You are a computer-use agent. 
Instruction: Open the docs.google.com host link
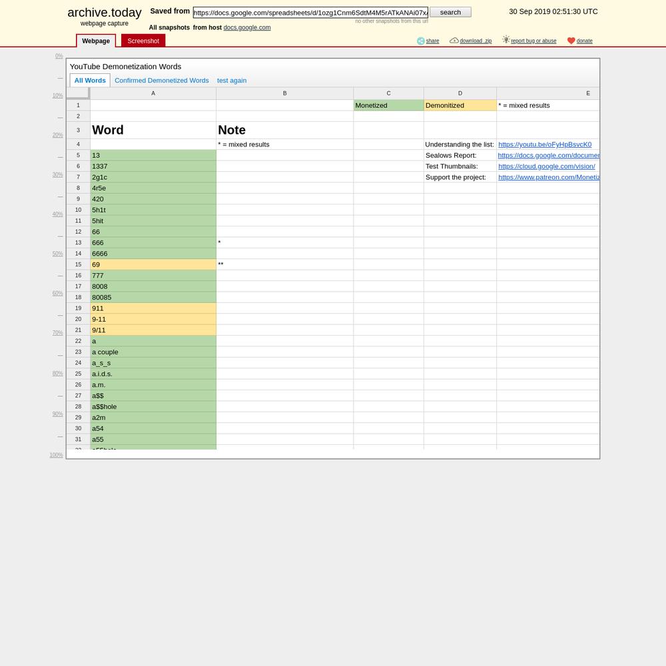point(247,27)
